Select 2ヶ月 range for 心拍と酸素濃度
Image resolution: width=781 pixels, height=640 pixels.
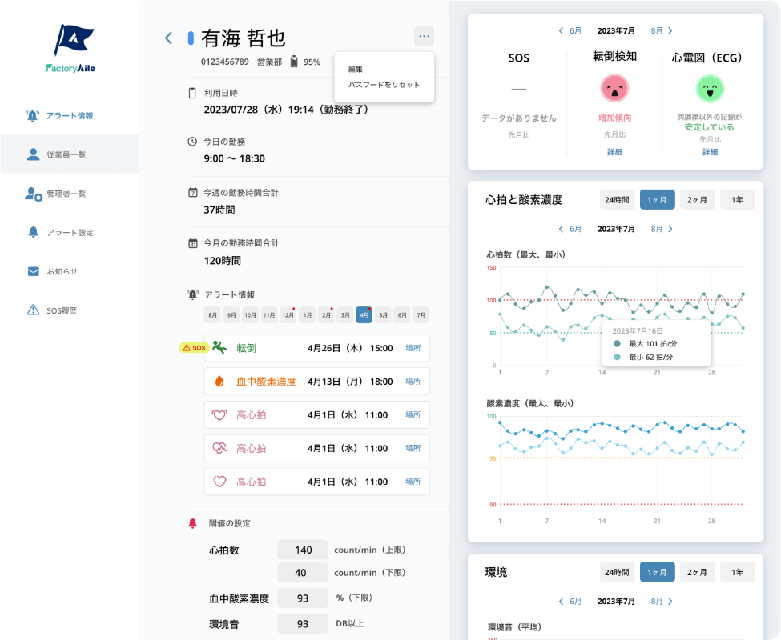698,200
